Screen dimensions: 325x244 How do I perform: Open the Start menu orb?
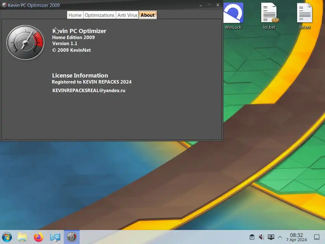pyautogui.click(x=7, y=237)
